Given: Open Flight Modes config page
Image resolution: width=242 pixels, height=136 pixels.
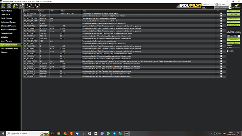Looking at the screenshot, I should coord(6,11).
